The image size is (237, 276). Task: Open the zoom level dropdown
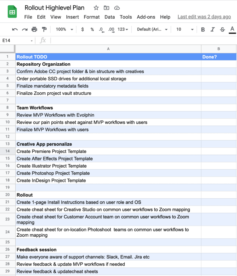64,29
